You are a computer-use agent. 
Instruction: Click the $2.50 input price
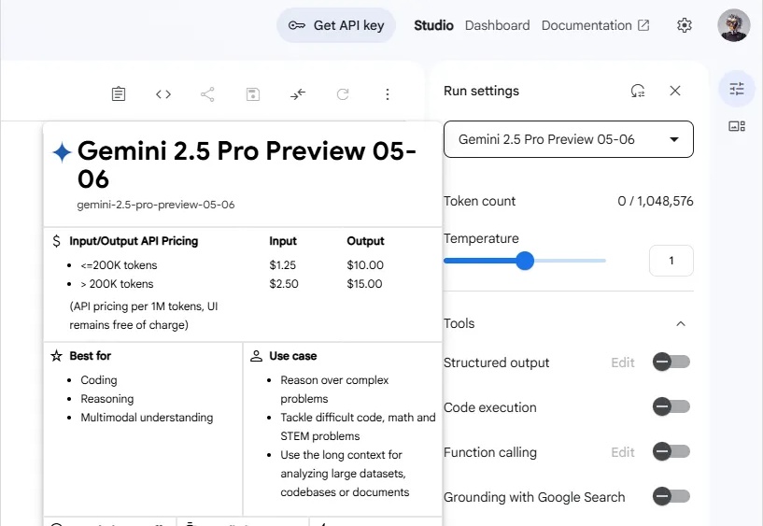(x=284, y=284)
